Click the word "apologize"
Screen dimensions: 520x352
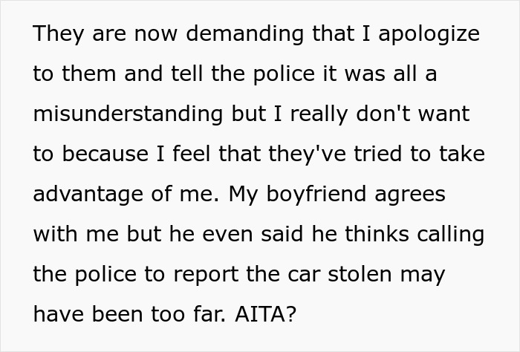(429, 34)
